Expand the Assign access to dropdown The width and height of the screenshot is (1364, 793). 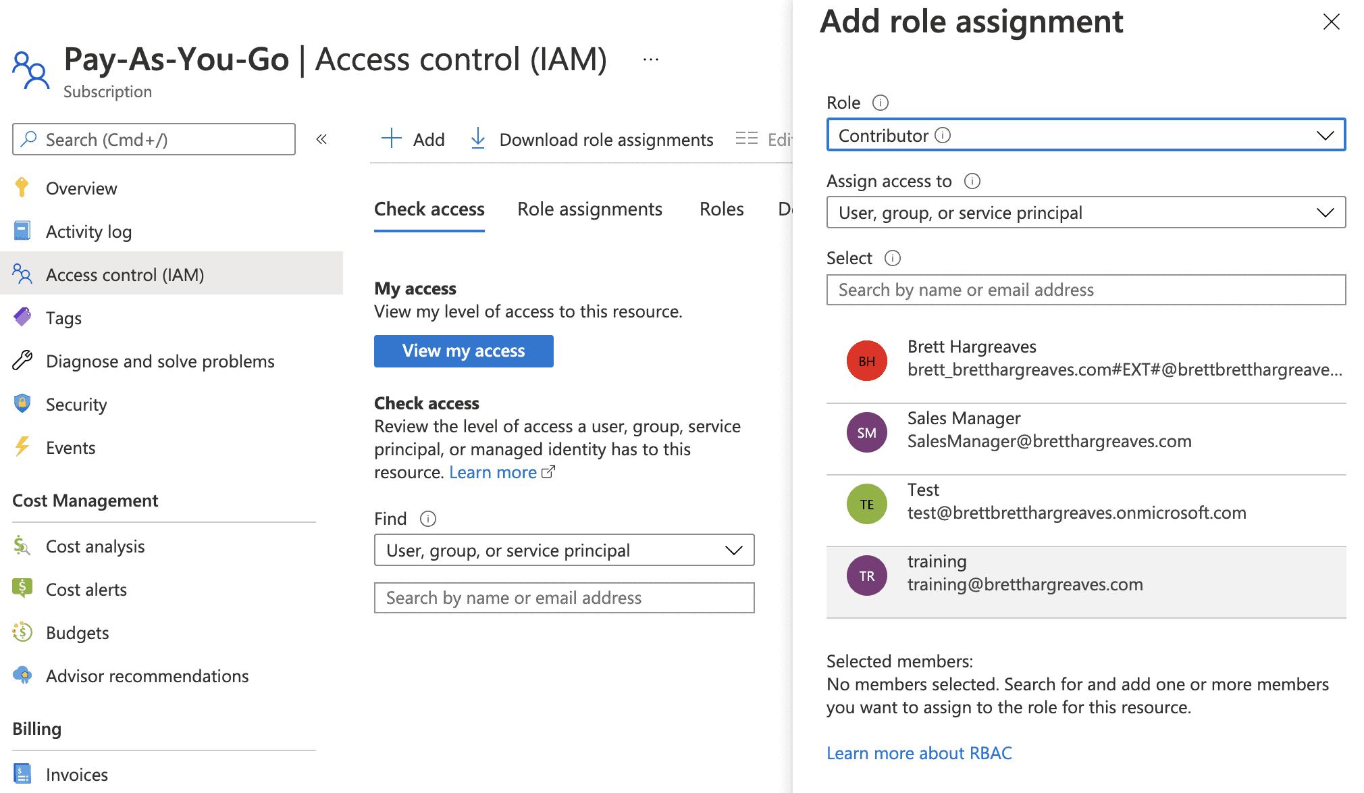[1086, 213]
